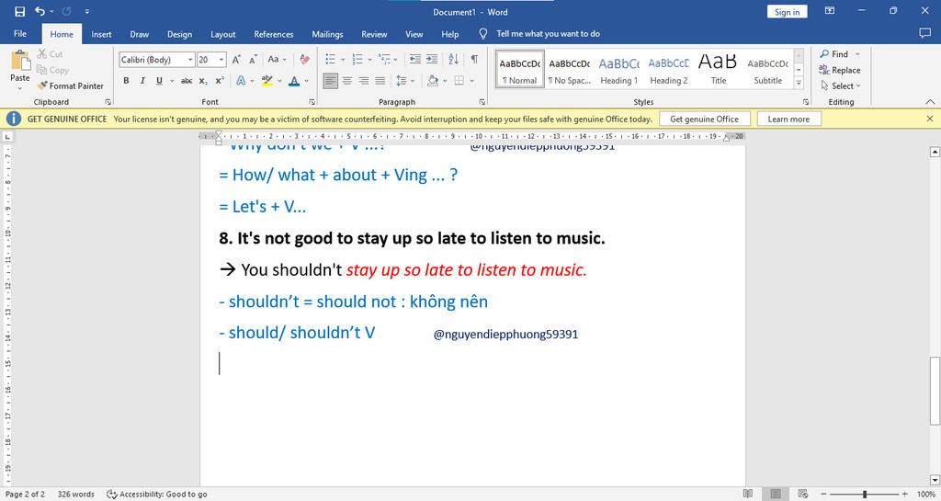Expand the Styles gallery more arrow
Image resolution: width=941 pixels, height=501 pixels.
(x=799, y=81)
